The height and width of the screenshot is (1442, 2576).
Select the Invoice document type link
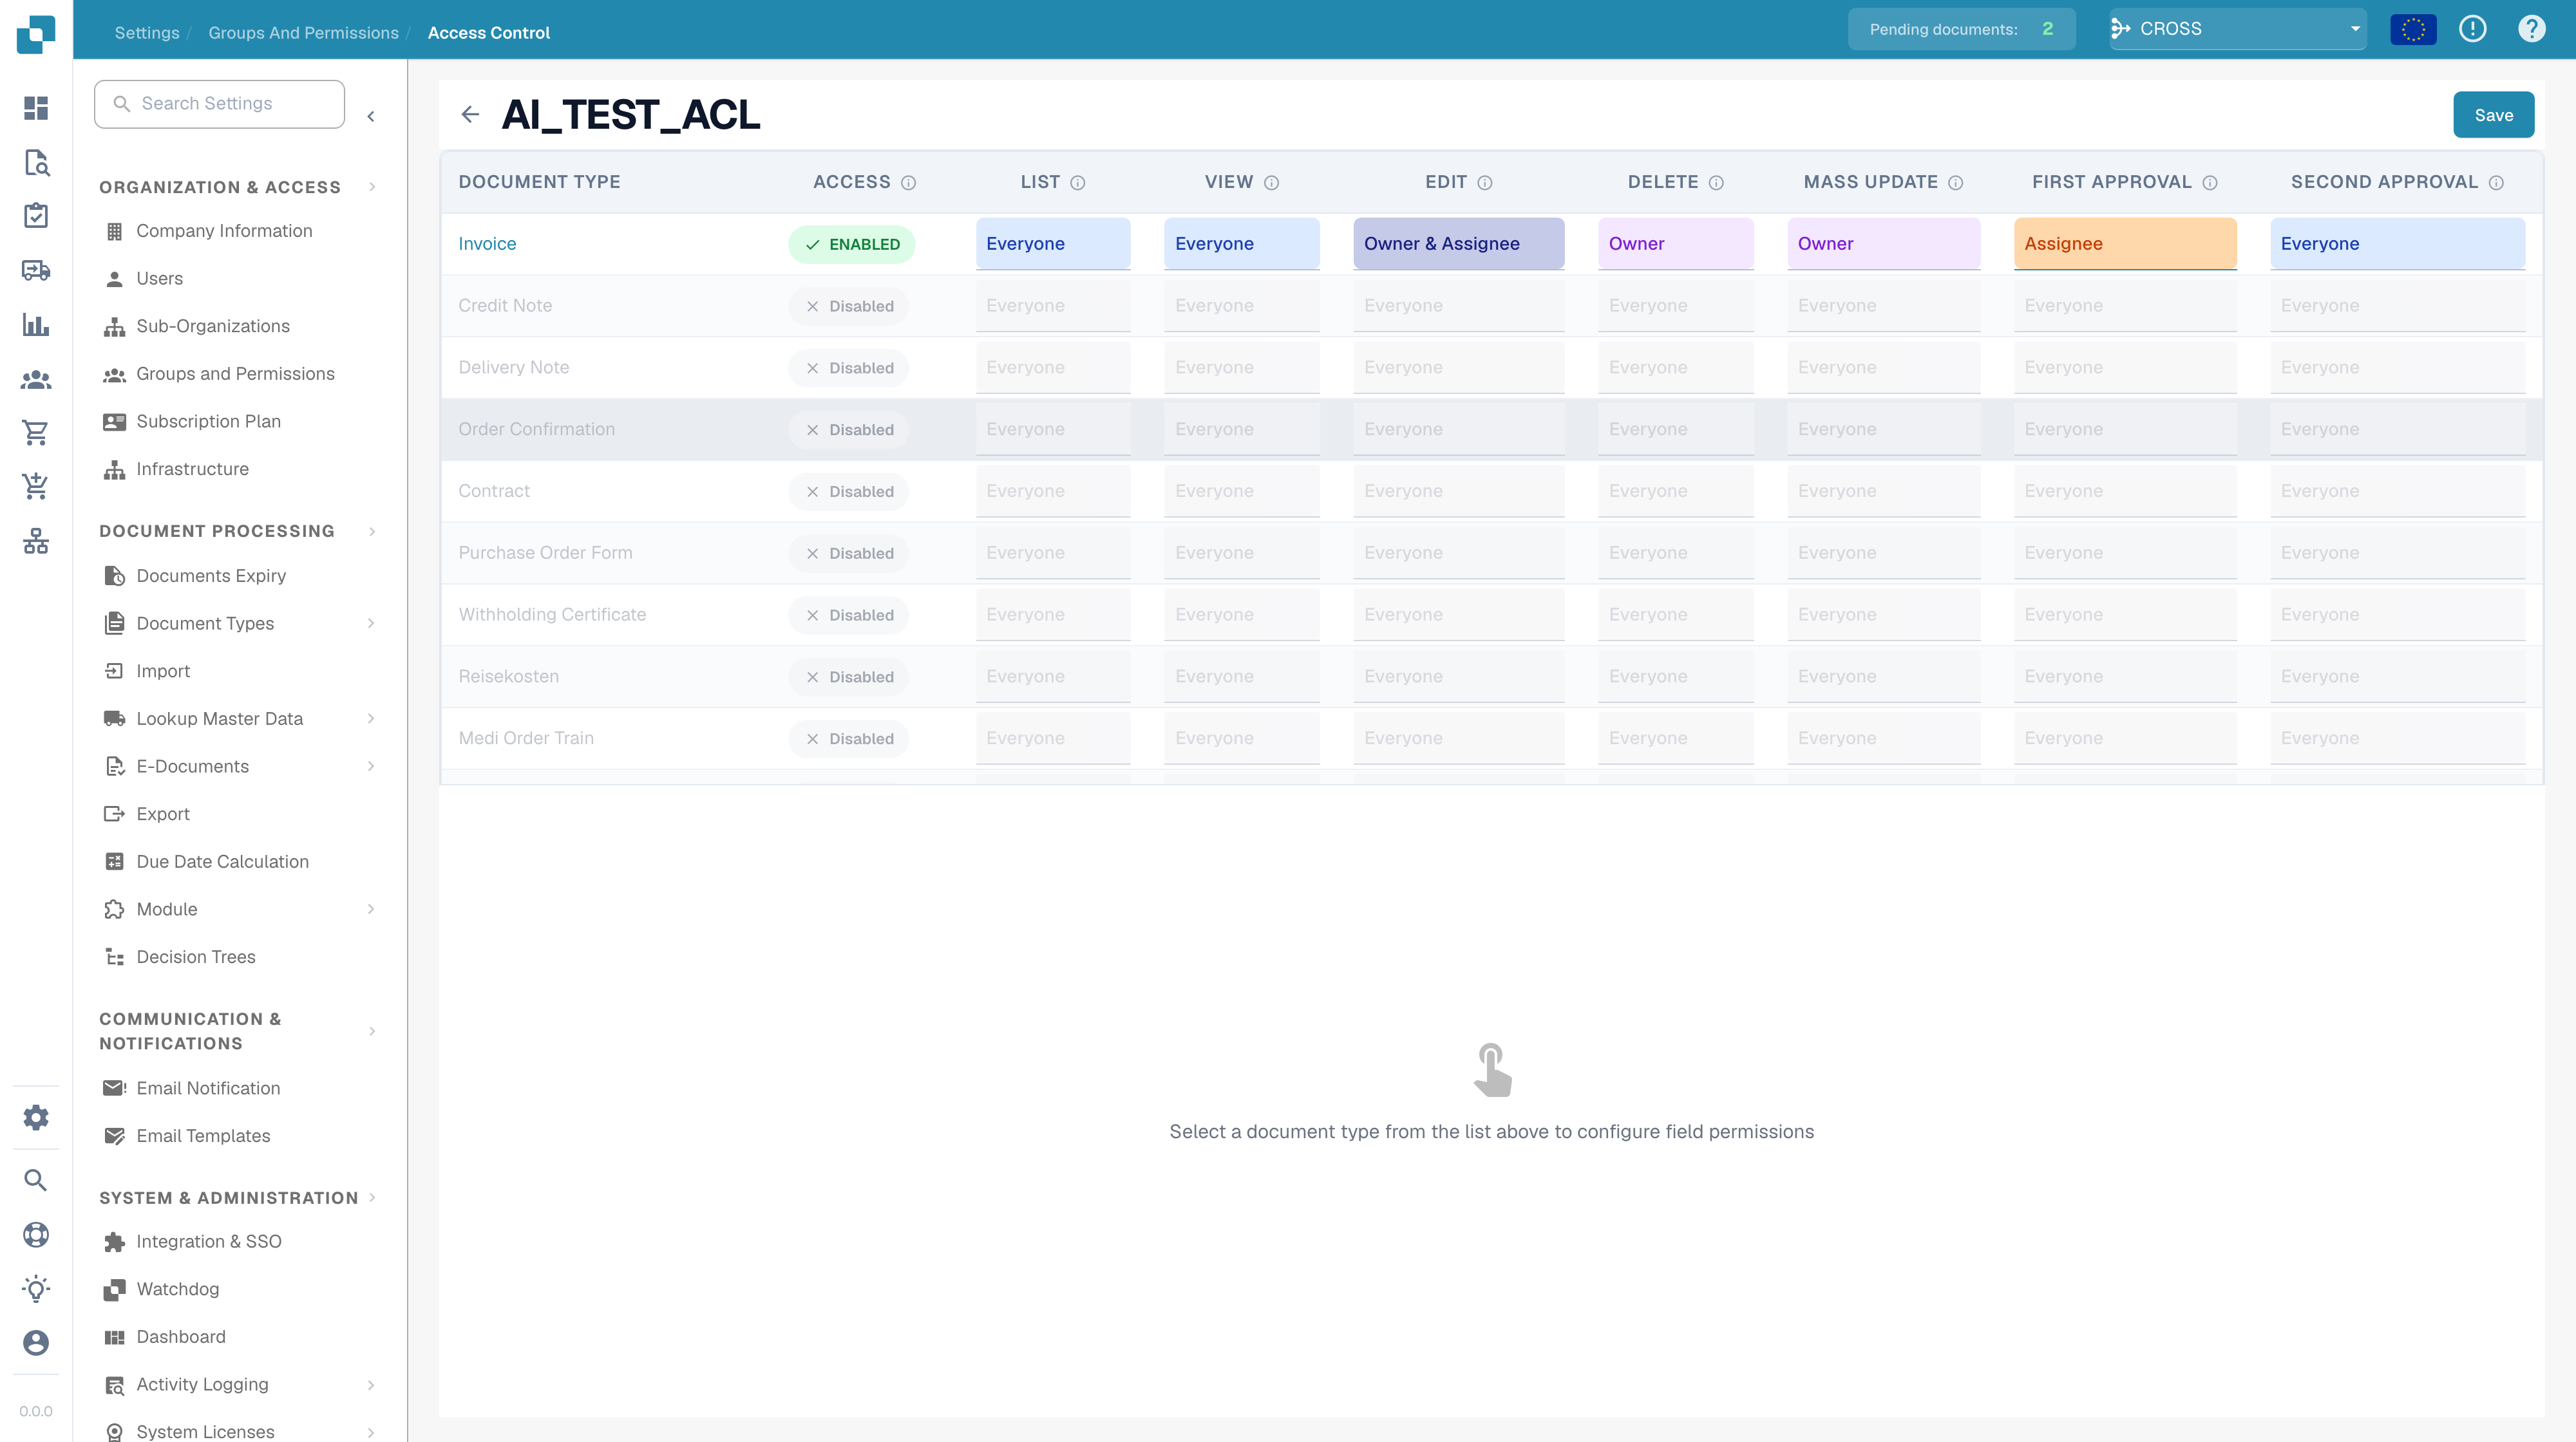(x=487, y=244)
